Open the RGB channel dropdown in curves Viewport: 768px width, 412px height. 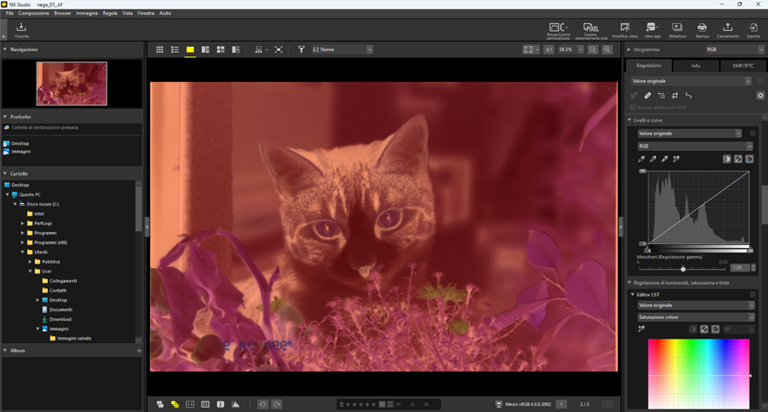(695, 146)
